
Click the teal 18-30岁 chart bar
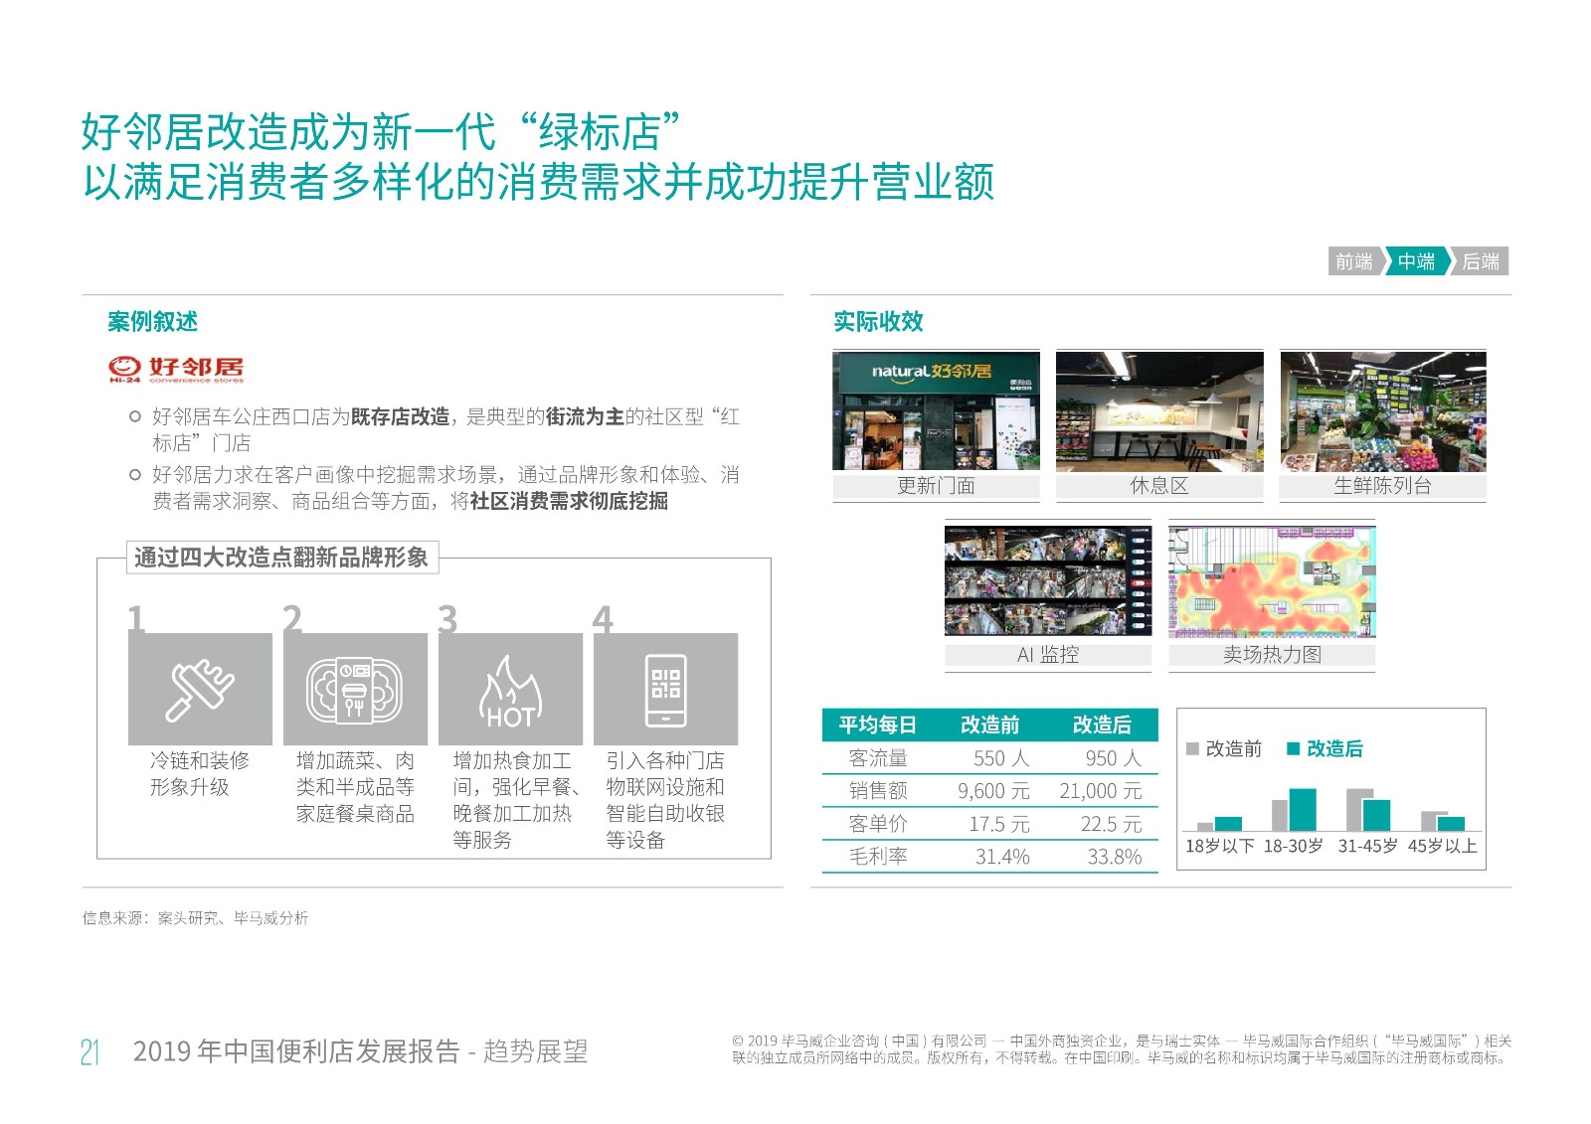pos(1303,809)
